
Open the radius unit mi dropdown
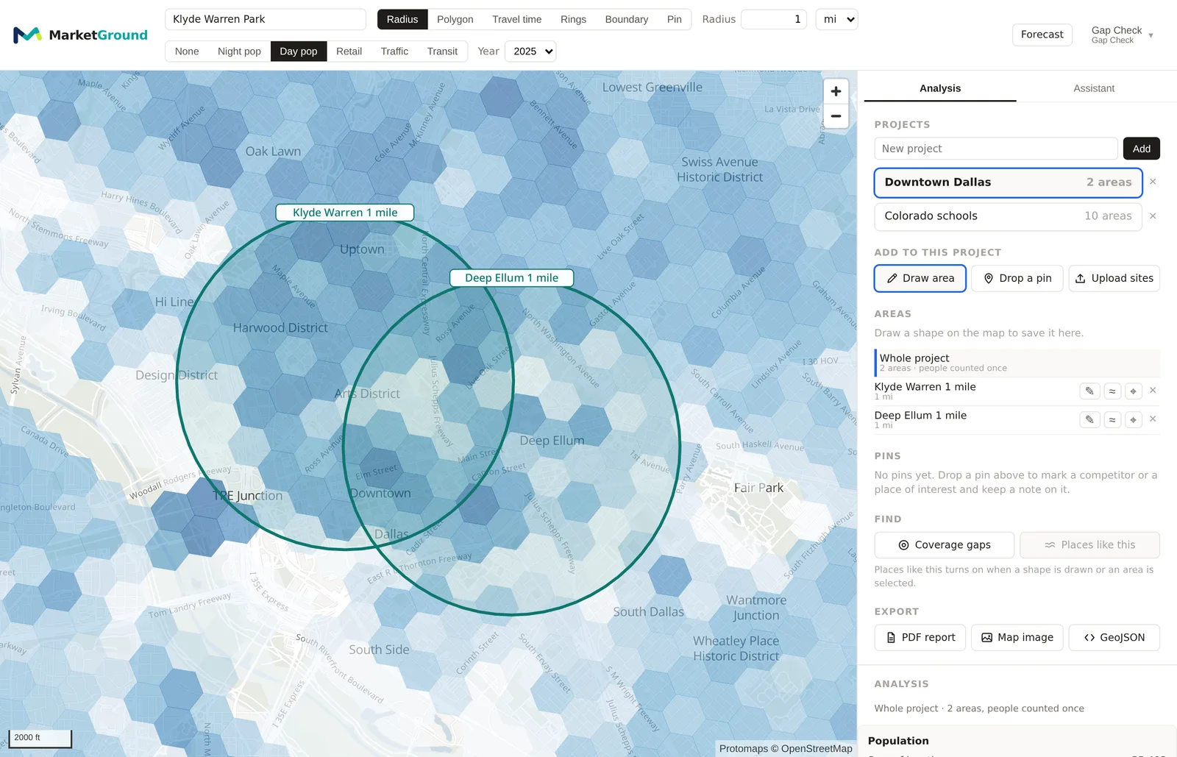836,19
